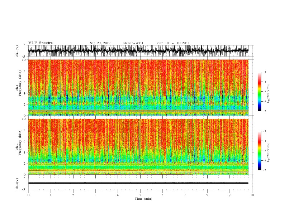
Task: Click the "start UT = 10:20:1" text
Action: click(173, 43)
